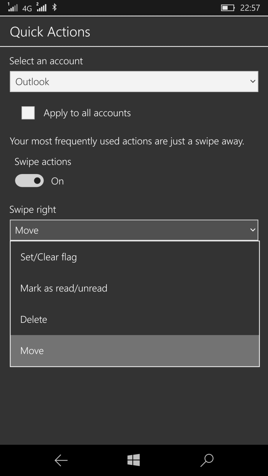The width and height of the screenshot is (268, 476).
Task: Tap the search magnifier icon
Action: click(207, 460)
